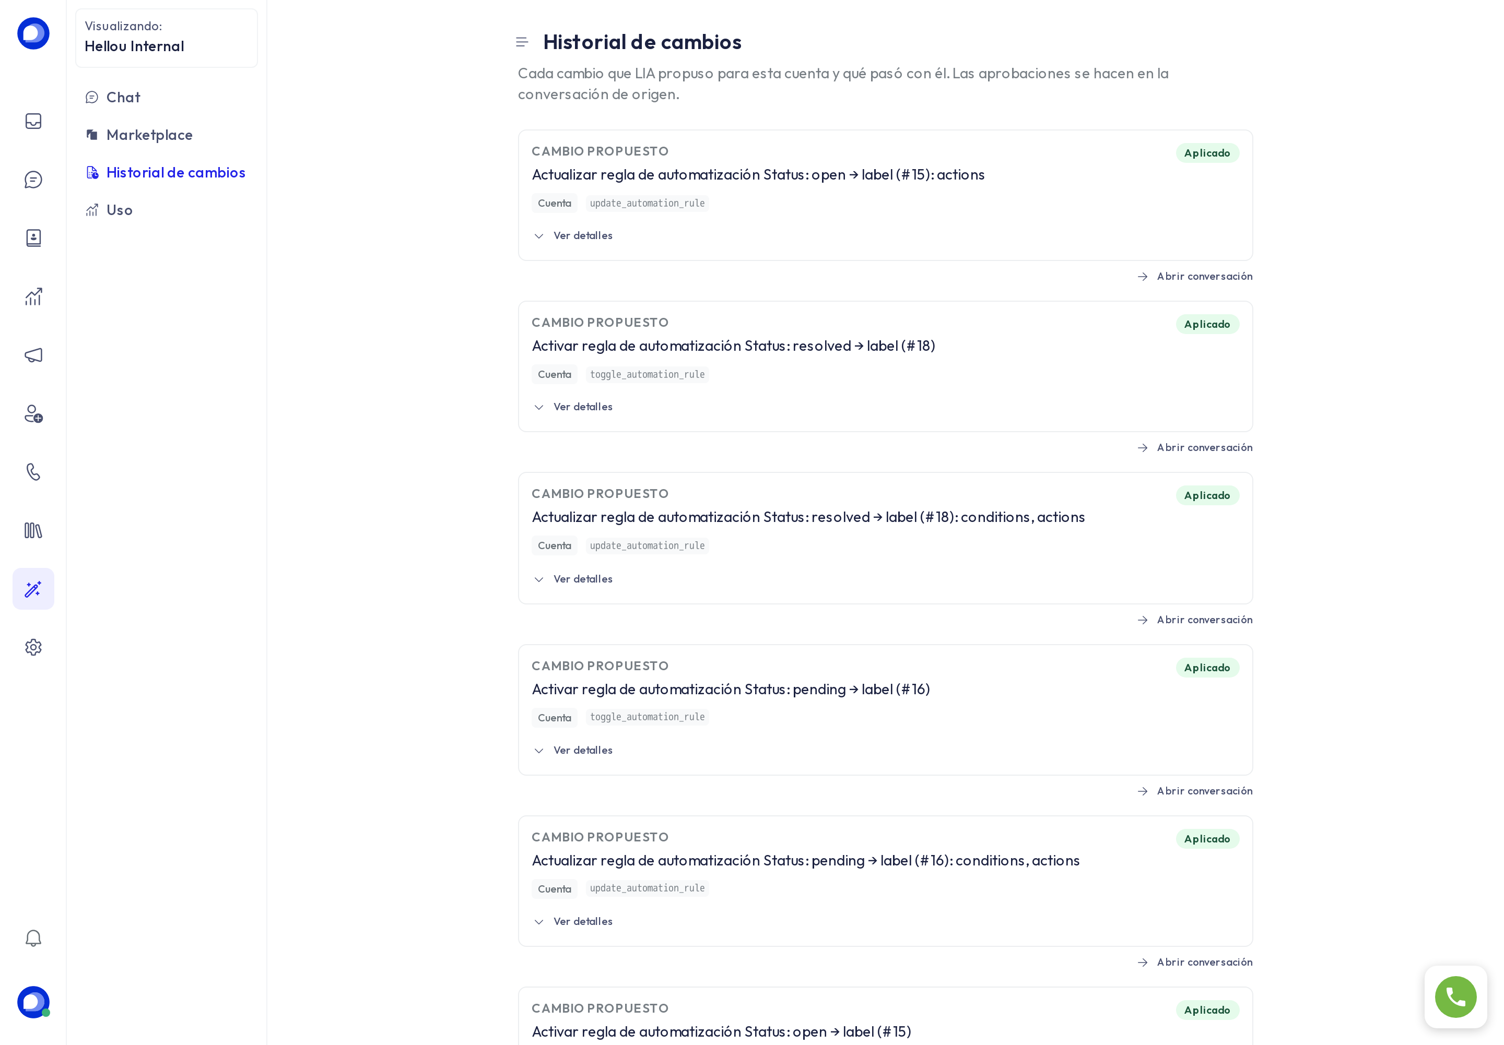Open the phone calls icon in rail
The width and height of the screenshot is (1504, 1045).
click(x=33, y=471)
